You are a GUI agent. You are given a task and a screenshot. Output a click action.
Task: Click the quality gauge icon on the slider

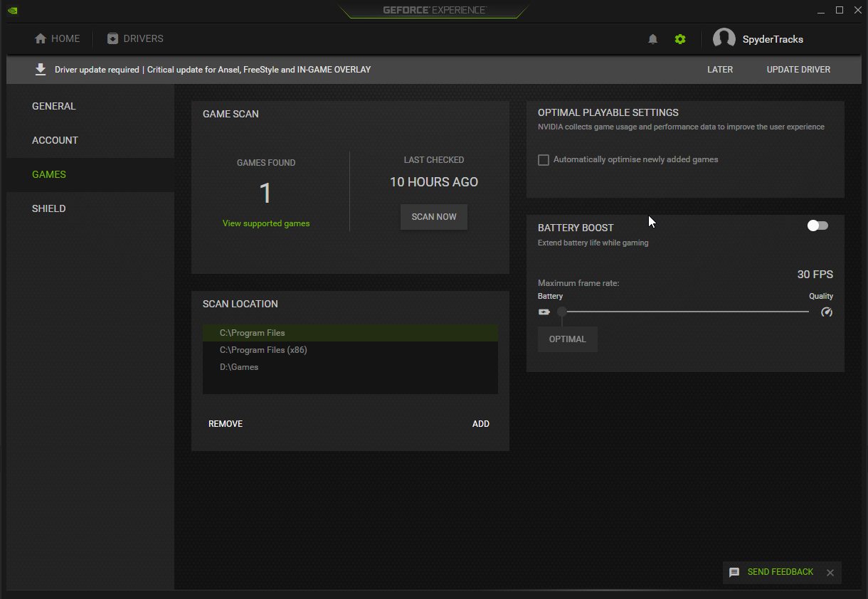[x=826, y=312]
